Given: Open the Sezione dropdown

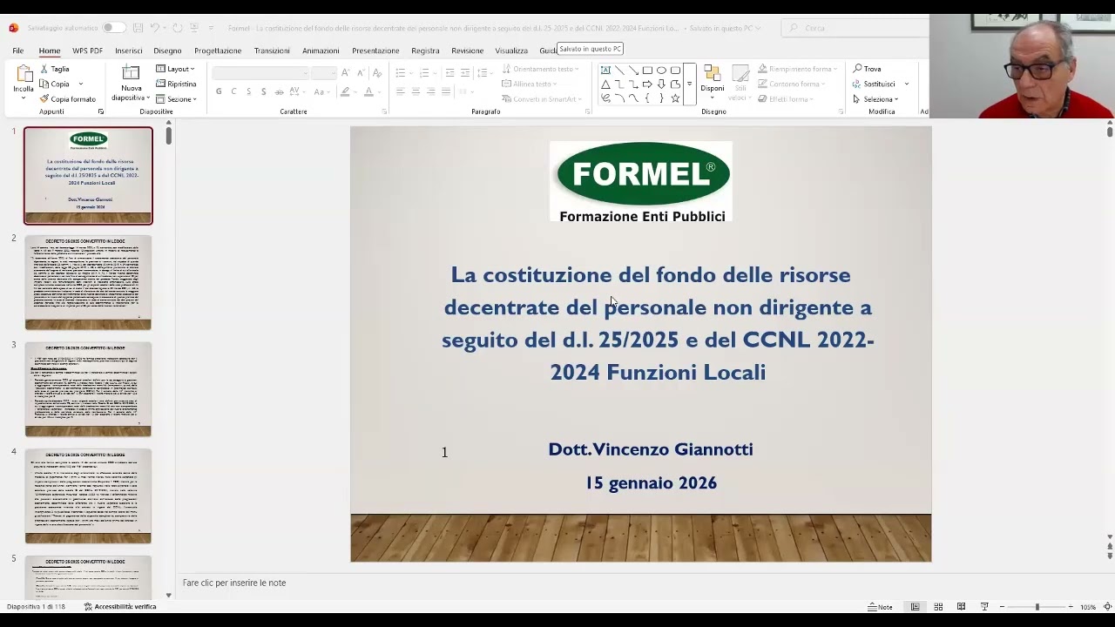Looking at the screenshot, I should tap(176, 99).
